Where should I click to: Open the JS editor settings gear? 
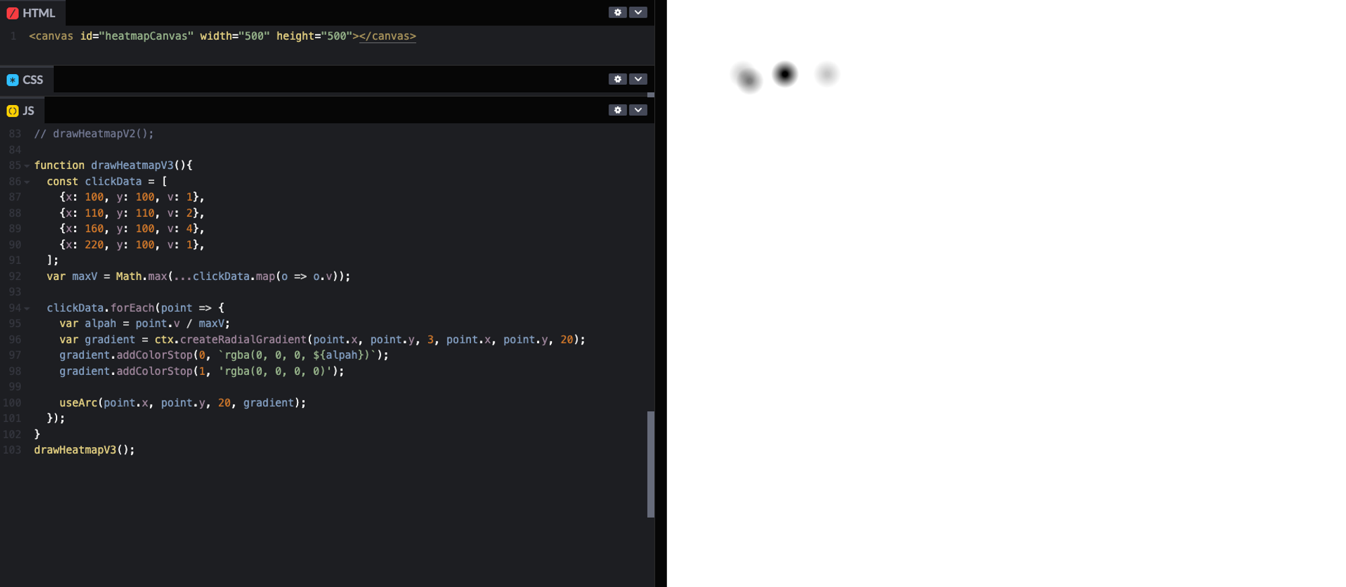click(617, 110)
